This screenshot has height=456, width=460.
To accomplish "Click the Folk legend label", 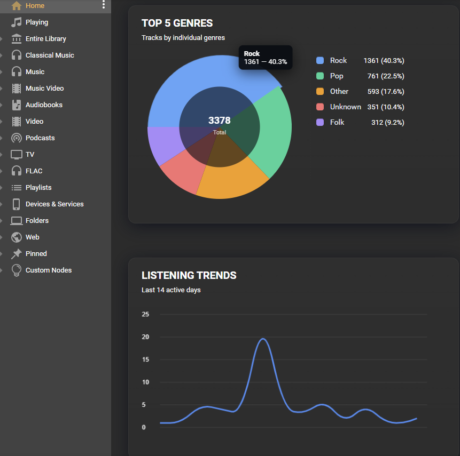I will [x=337, y=123].
